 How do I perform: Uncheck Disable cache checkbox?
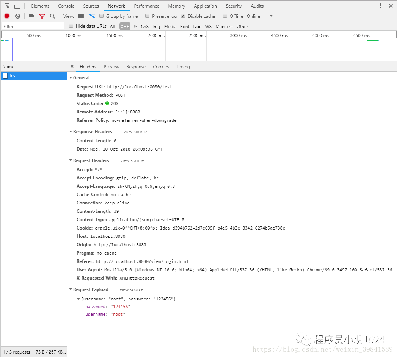[x=183, y=16]
